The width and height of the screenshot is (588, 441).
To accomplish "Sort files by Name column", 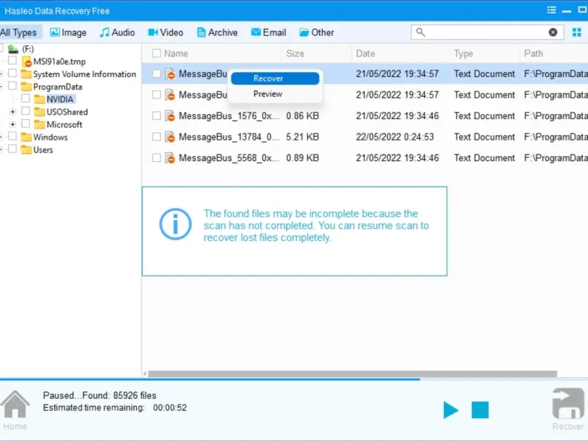I will pos(176,54).
